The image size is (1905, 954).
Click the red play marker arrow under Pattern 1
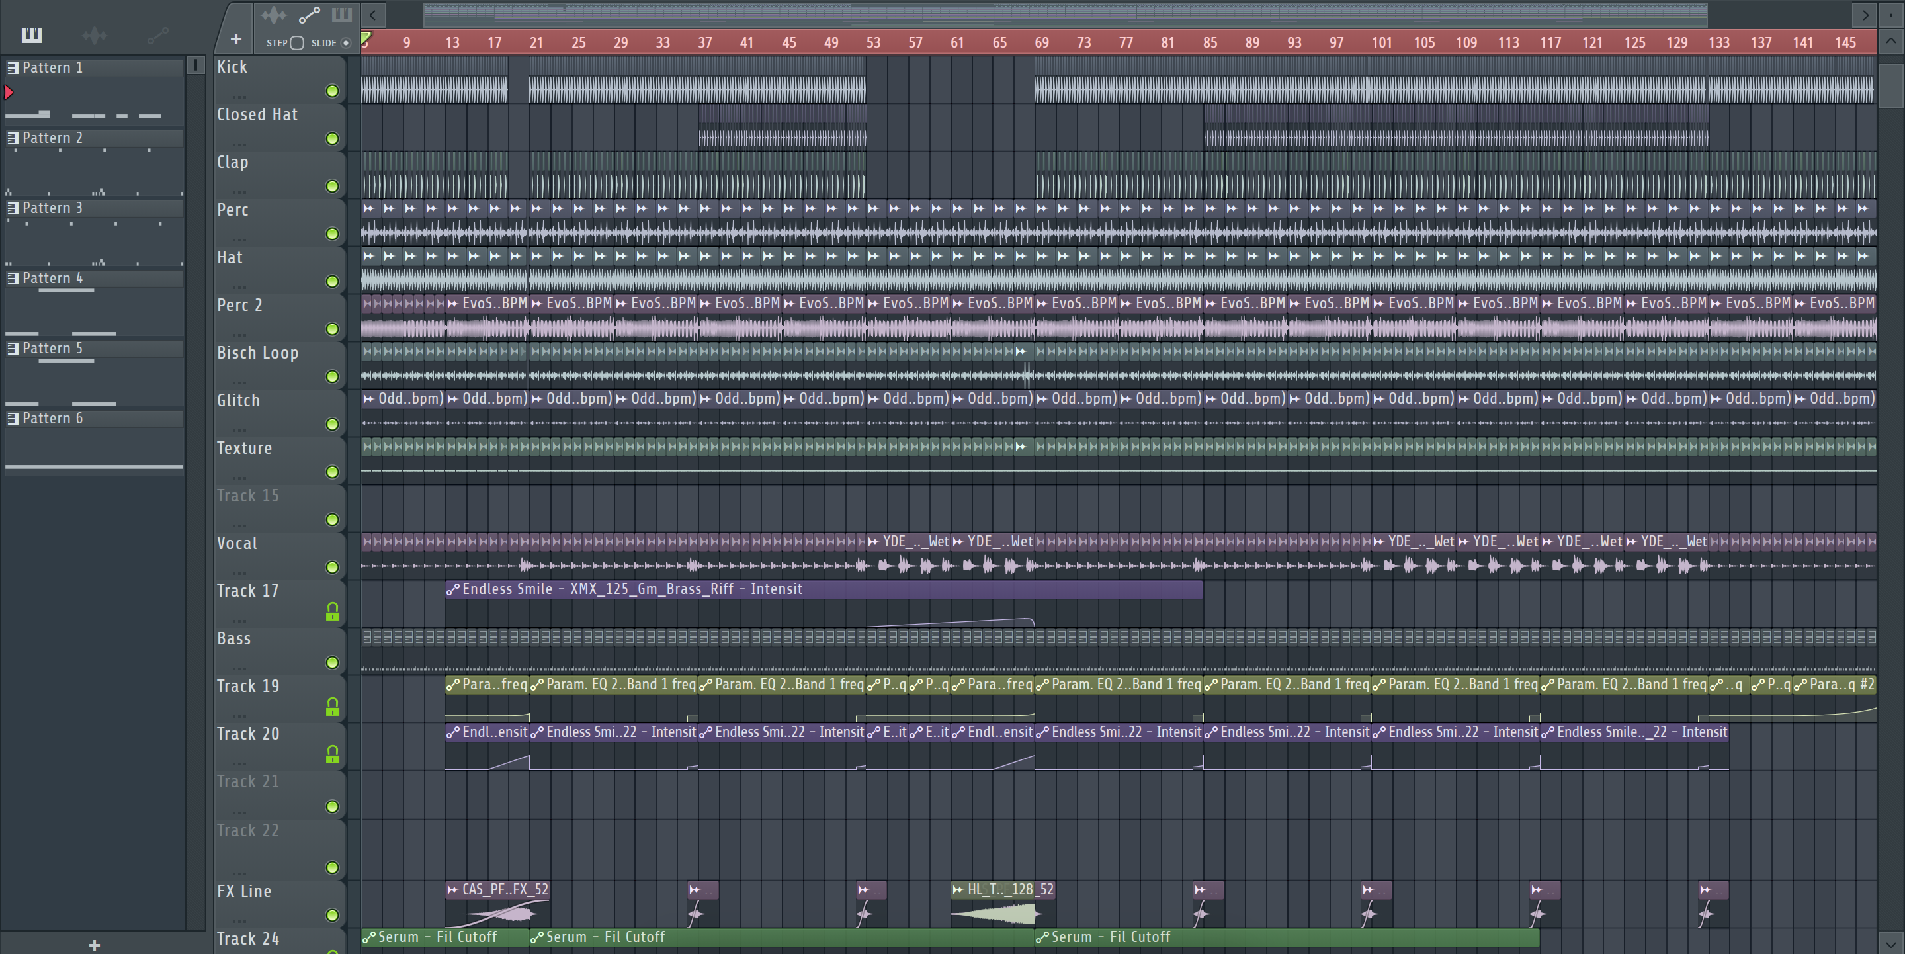coord(9,93)
